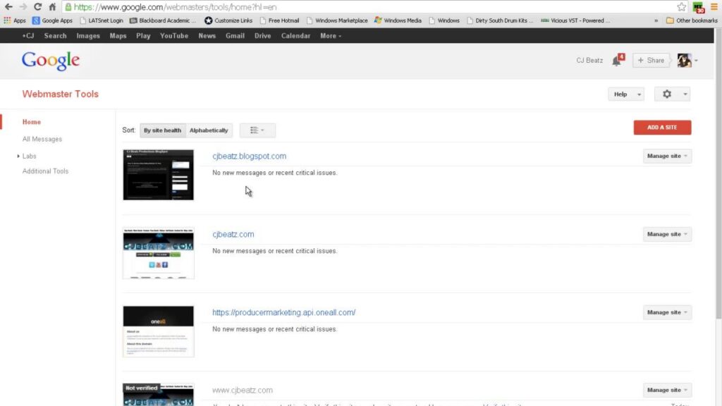Open Manage site dropdown for www.cjbeatz.com
This screenshot has height=406, width=722.
coord(667,390)
